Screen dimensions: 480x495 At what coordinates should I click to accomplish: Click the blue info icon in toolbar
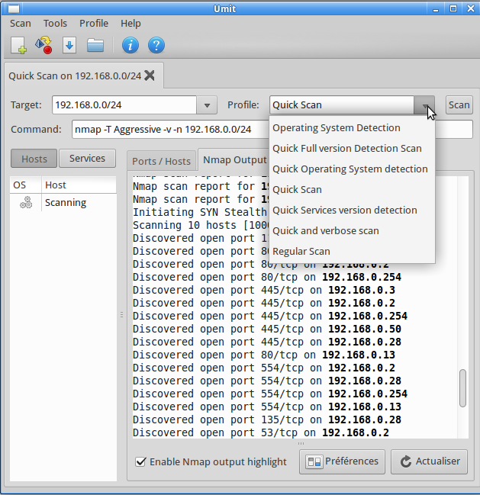tap(130, 45)
